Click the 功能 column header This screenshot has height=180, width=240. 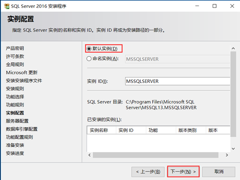tap(161, 130)
